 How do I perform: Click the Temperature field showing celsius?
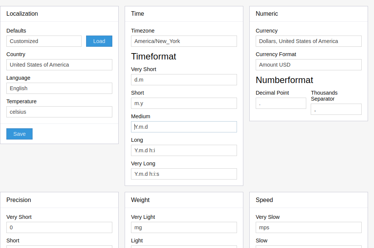[x=59, y=112]
